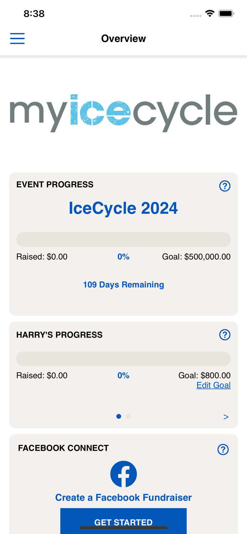
Task: Tap the time in the status bar
Action: point(34,13)
